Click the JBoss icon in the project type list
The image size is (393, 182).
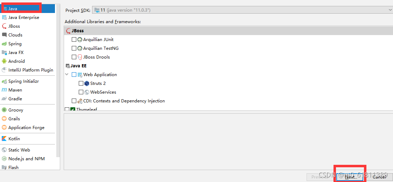(4, 26)
